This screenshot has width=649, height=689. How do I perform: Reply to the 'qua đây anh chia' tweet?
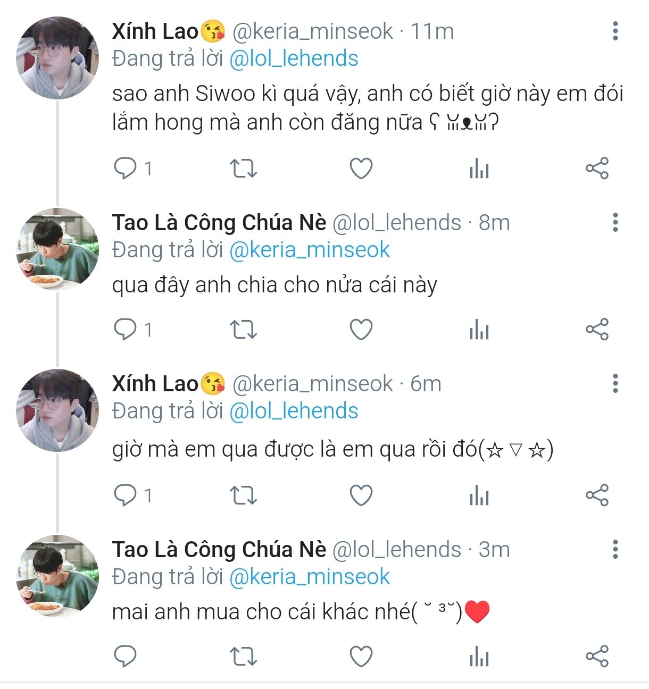pyautogui.click(x=126, y=330)
